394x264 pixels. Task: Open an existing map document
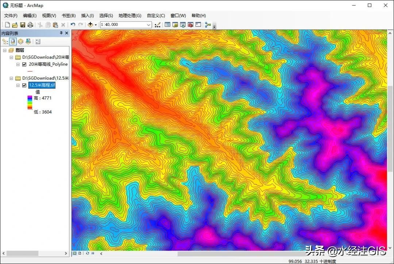click(15, 24)
